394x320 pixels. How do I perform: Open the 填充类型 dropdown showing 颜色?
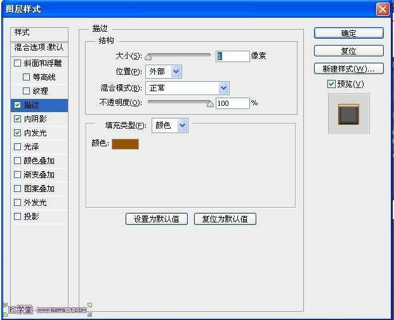click(170, 125)
